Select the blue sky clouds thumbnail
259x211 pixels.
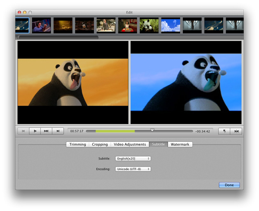tap(171, 25)
